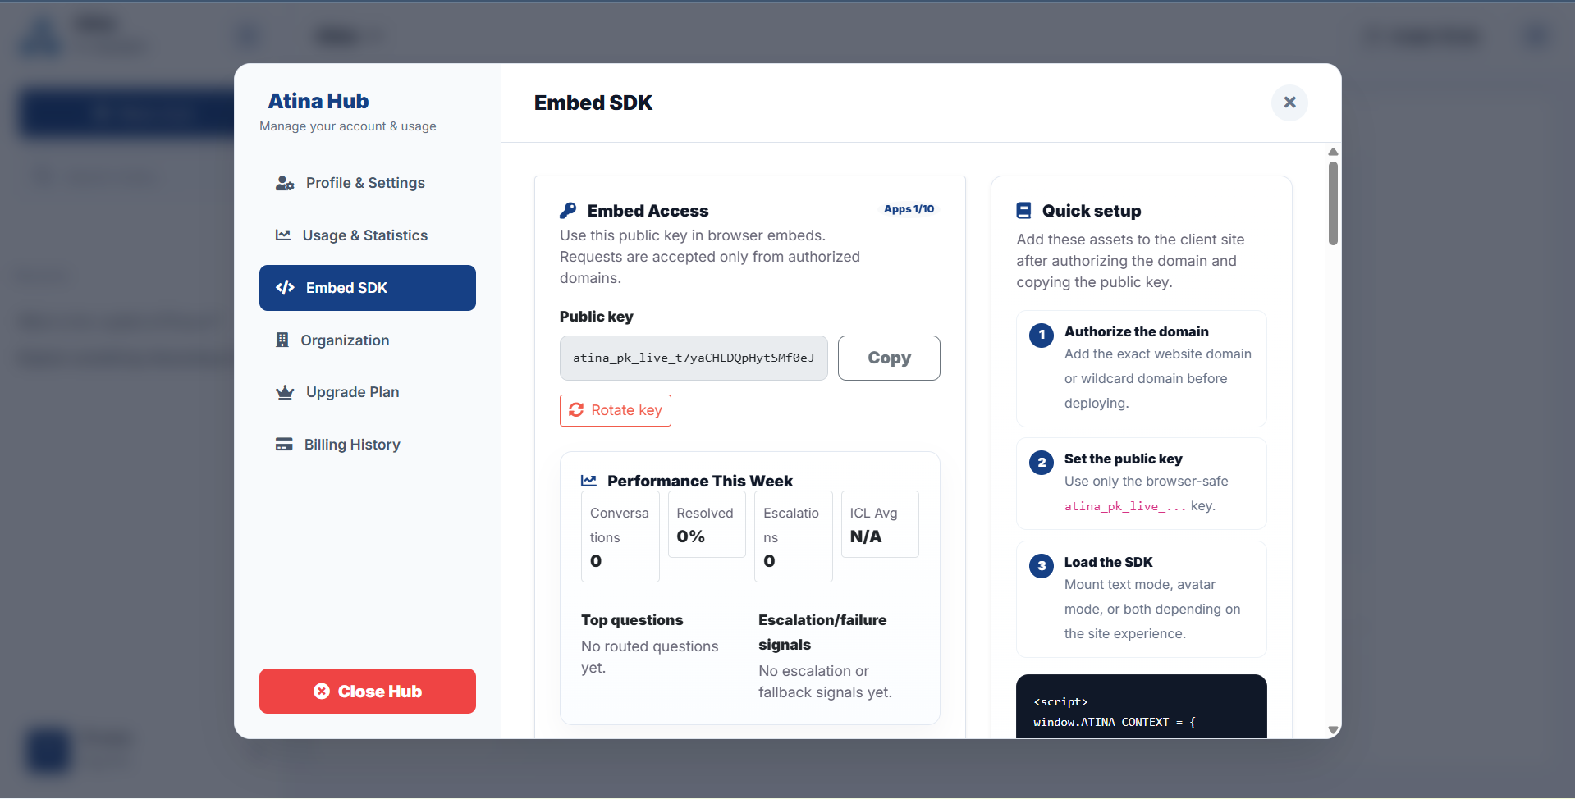Click 'Manage your account & usage' subtitle
The height and width of the screenshot is (799, 1575).
coord(348,126)
